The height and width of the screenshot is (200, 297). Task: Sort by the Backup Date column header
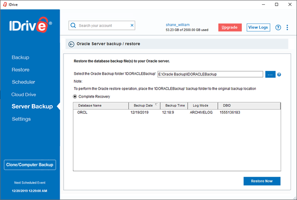click(144, 106)
